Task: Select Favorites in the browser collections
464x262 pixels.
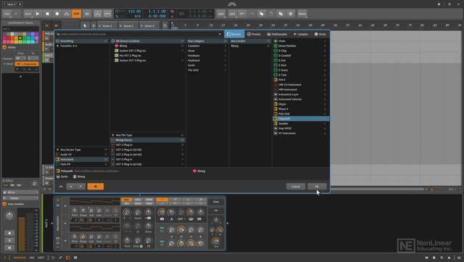Action: 82,46
